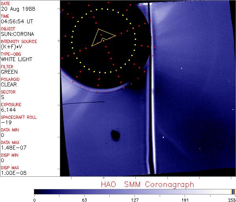The image size is (236, 202).
Task: Click the 255 tick label under colorbar
Action: [231, 199]
